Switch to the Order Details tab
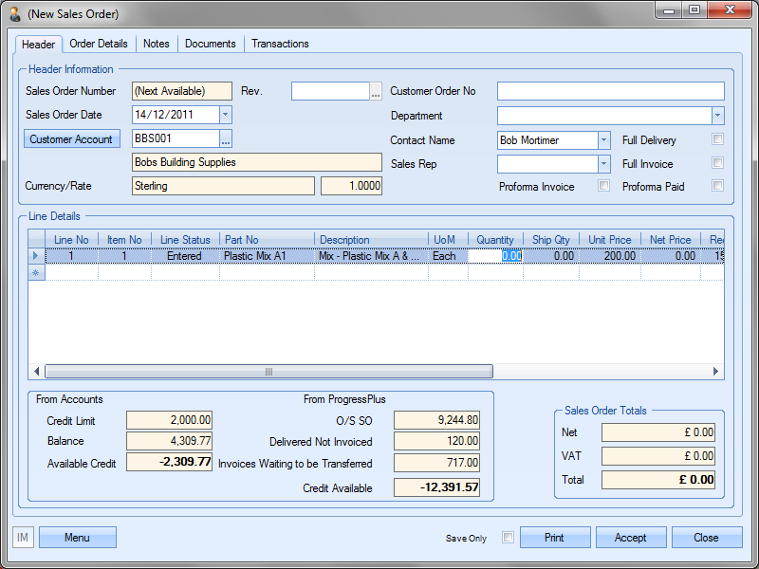This screenshot has width=759, height=569. pyautogui.click(x=99, y=44)
